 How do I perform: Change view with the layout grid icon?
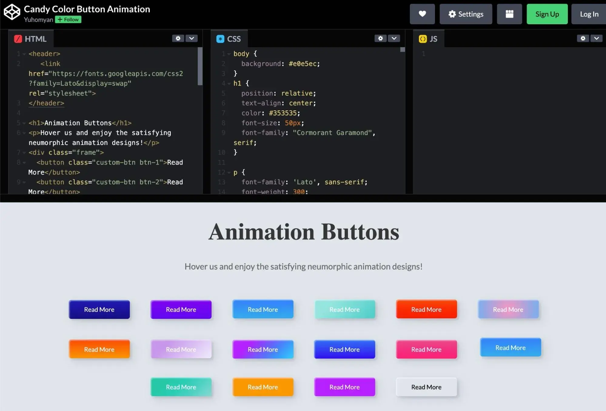pos(509,14)
